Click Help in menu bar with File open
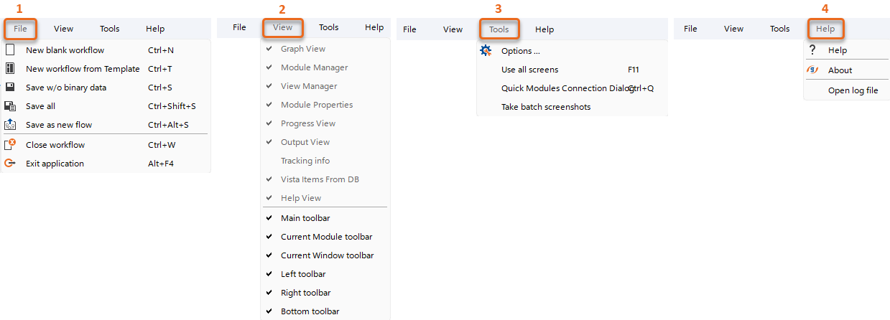890x320 pixels. pyautogui.click(x=155, y=29)
